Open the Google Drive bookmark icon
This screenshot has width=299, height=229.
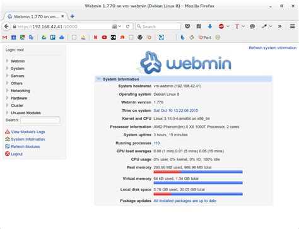pos(44,37)
